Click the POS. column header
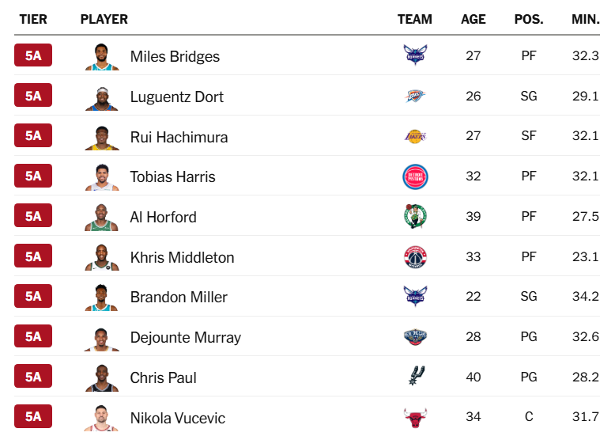 tap(529, 19)
